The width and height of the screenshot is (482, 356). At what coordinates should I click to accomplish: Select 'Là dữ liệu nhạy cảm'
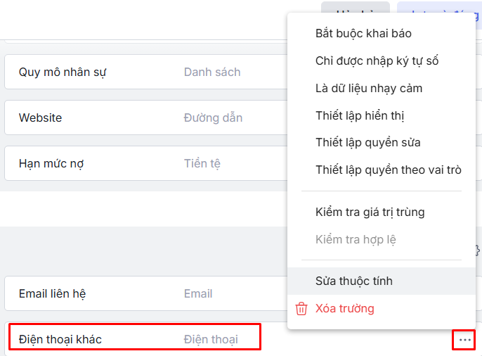pos(369,89)
